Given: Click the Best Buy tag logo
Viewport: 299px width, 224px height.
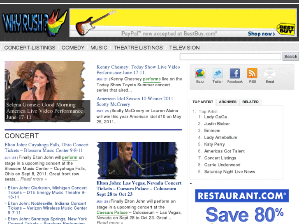Looking at the screenshot, I should (286, 29).
